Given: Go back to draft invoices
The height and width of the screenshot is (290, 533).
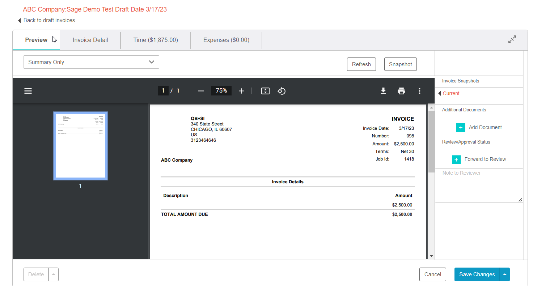Looking at the screenshot, I should [x=49, y=20].
